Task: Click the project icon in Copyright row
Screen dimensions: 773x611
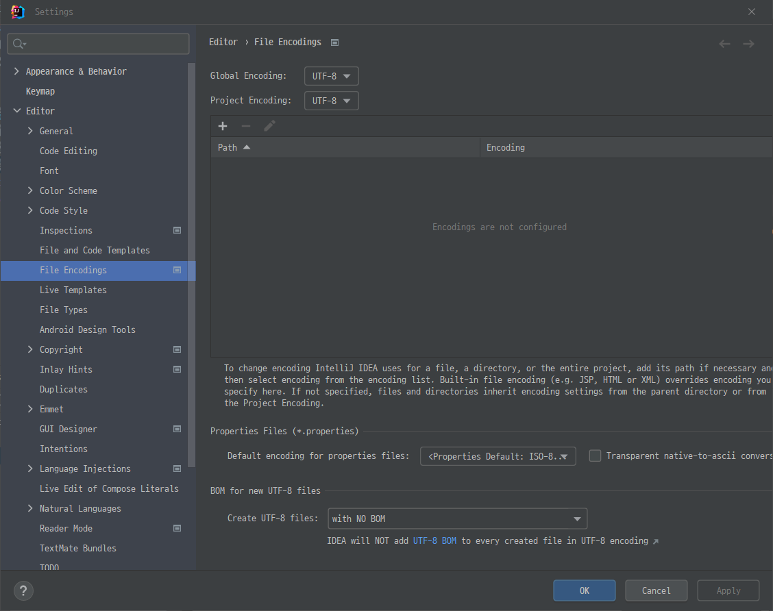Action: [177, 349]
